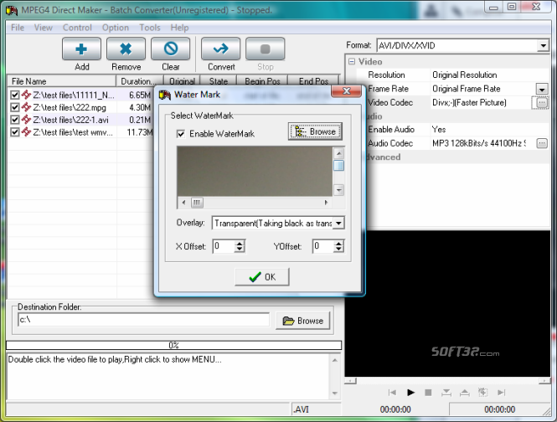Increase the YOffset value
Image resolution: width=557 pixels, height=422 pixels.
tap(339, 244)
